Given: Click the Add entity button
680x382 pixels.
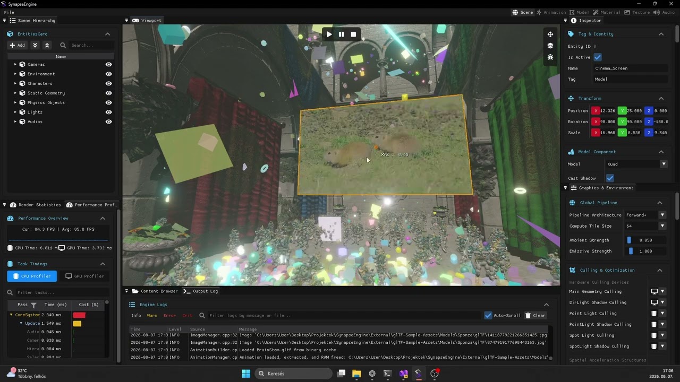Looking at the screenshot, I should pos(18,46).
